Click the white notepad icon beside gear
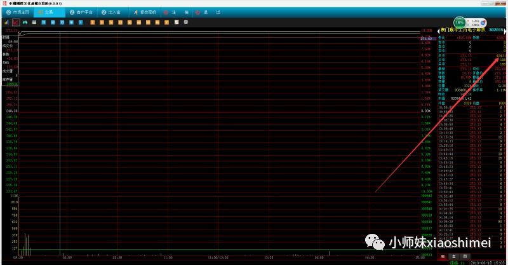508x265 pixels. 177,23
